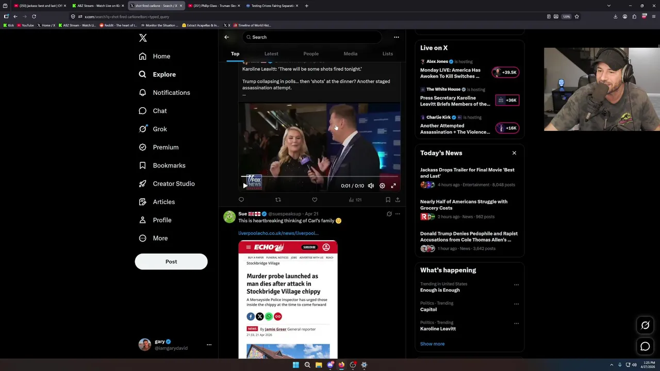Open the liverpoolecho.co.uk link
Screen dimensions: 660x371
(x=278, y=233)
